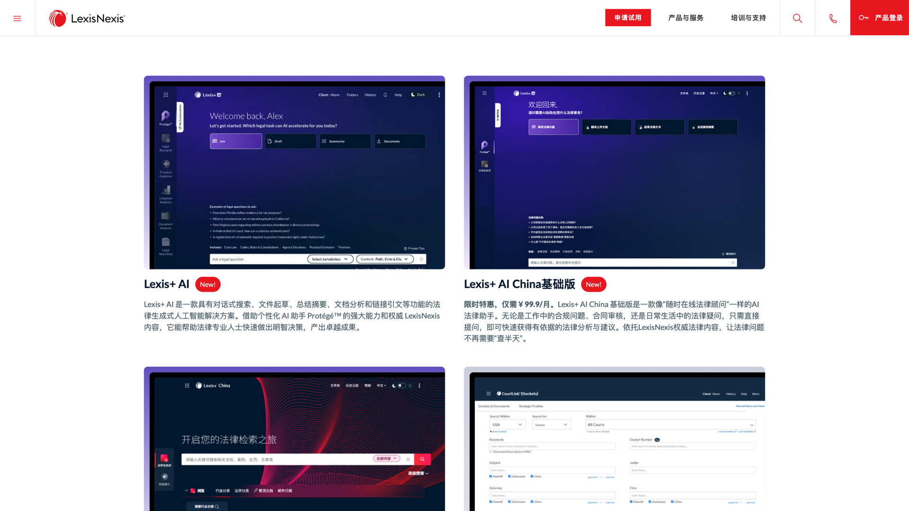Click New! badge beside Lexis+ AI title
The width and height of the screenshot is (909, 511).
click(208, 284)
